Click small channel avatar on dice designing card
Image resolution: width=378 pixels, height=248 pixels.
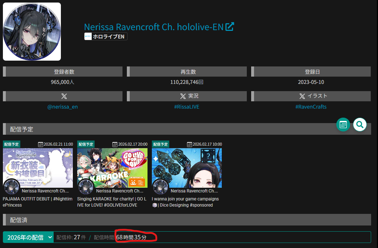160,187
